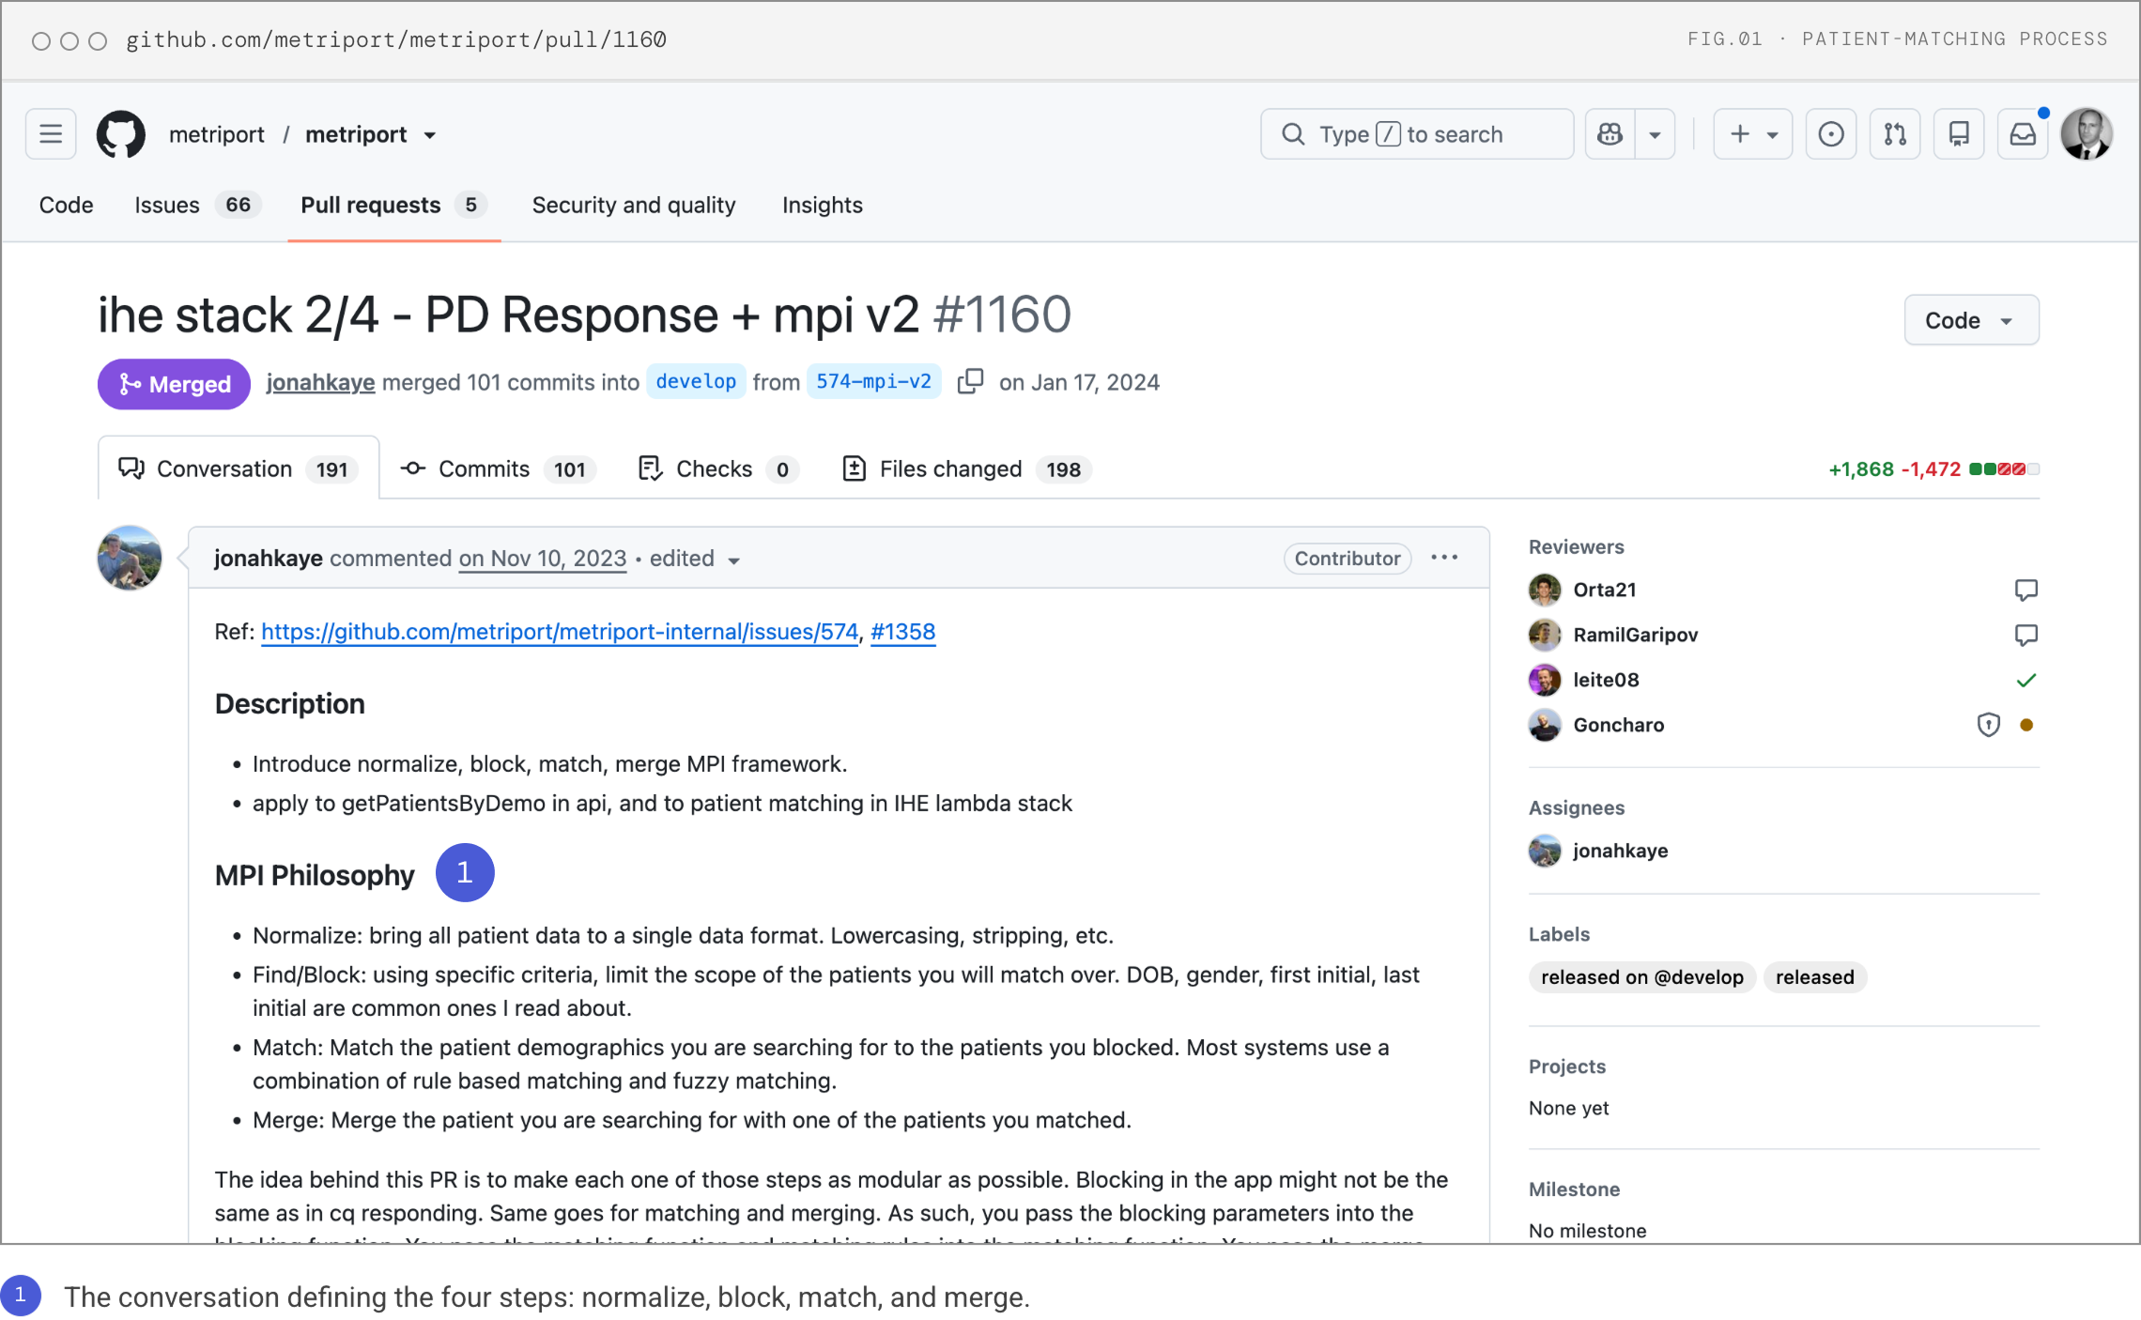Screen dimensions: 2141x1320
Task: Click the search magnifier icon
Action: point(1293,134)
